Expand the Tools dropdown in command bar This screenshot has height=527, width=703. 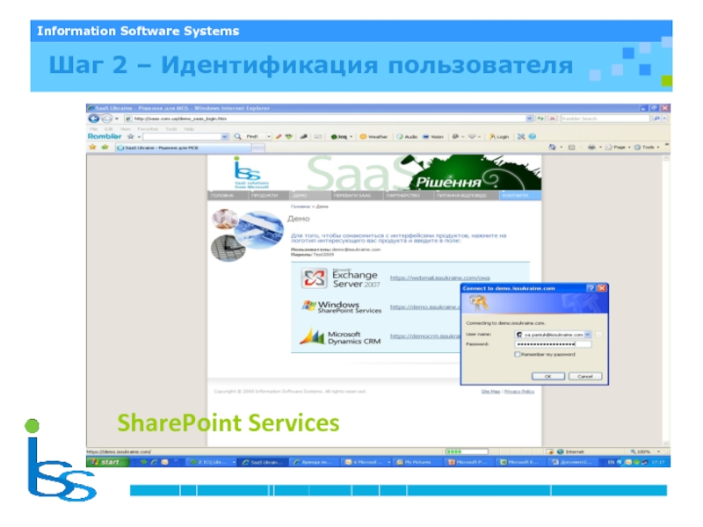(658, 148)
